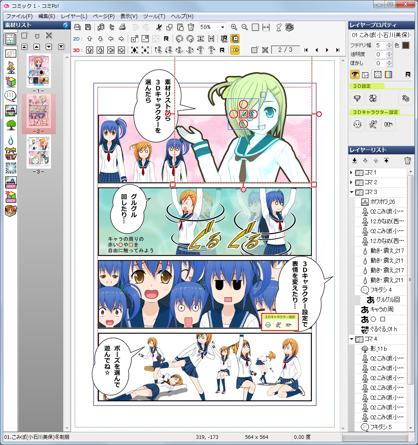Click the 2D rotate left icon
The width and height of the screenshot is (418, 445).
pos(179,39)
